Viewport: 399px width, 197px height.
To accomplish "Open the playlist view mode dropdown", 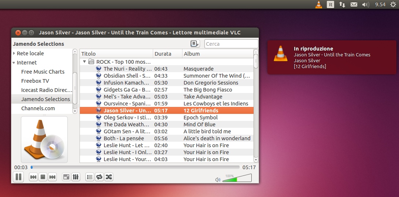I will pos(195,44).
